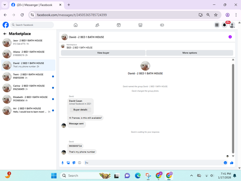Viewport: 241px width, 181px height.
Task: Click the message text input field
Action: point(153,163)
